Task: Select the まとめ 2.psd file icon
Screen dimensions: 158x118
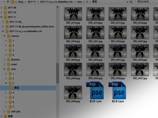Action: tap(118, 90)
